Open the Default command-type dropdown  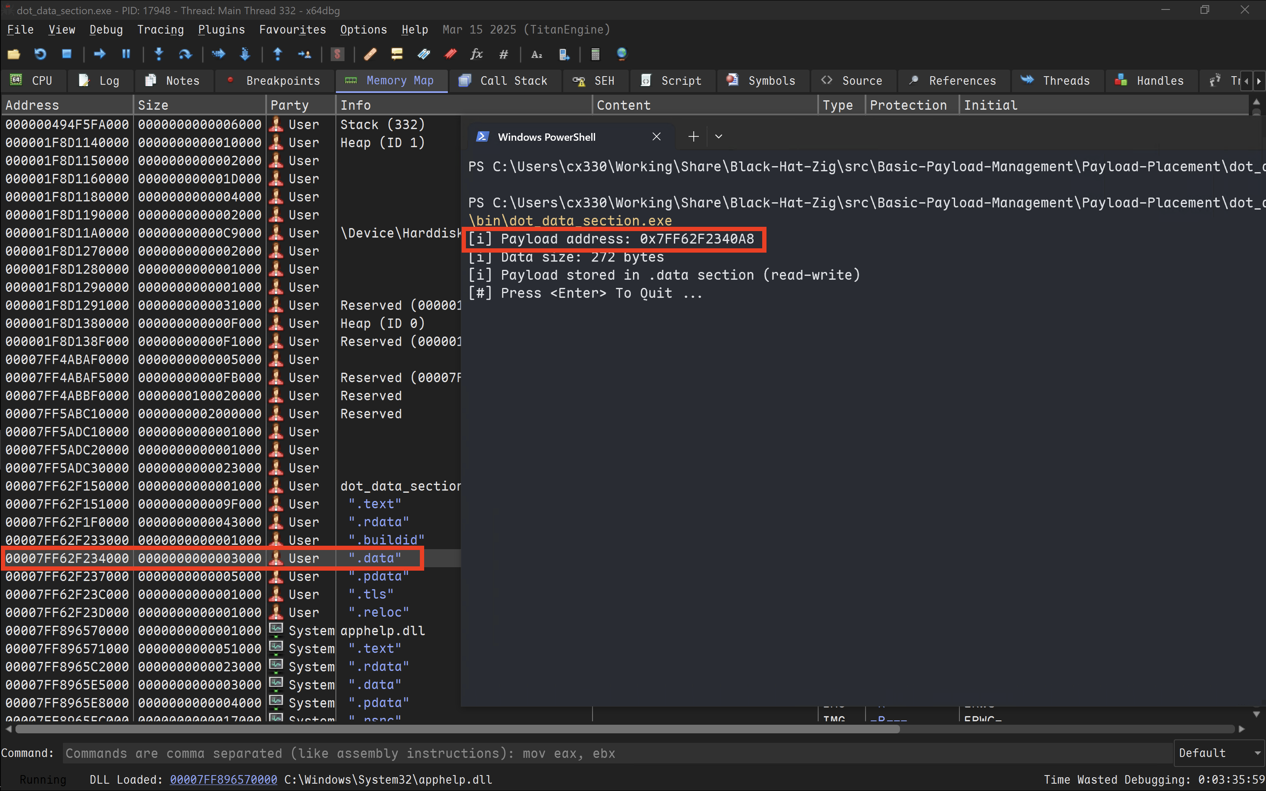click(x=1219, y=753)
